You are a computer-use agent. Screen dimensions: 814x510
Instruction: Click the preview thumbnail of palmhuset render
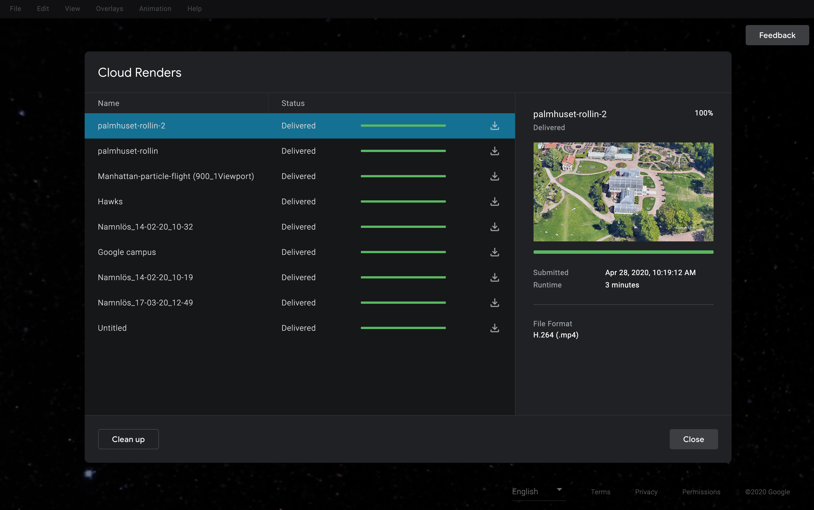[x=623, y=192]
